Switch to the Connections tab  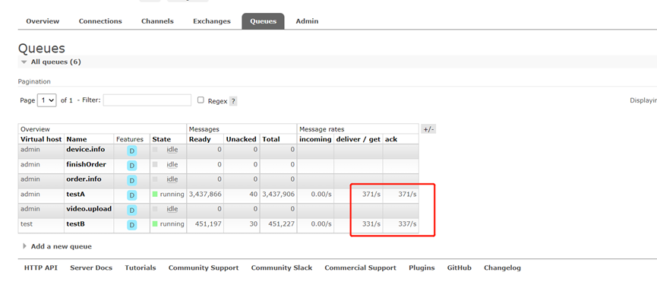100,21
